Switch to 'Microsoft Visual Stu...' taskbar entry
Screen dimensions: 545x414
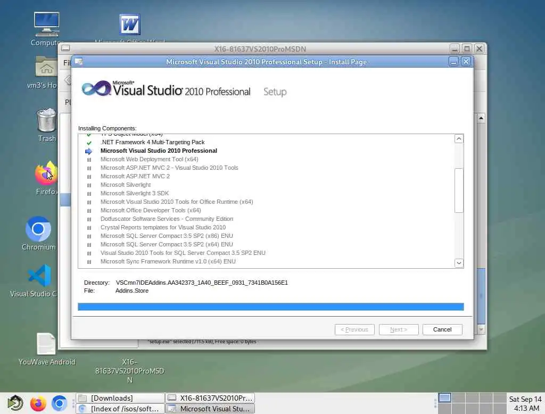[x=210, y=409]
